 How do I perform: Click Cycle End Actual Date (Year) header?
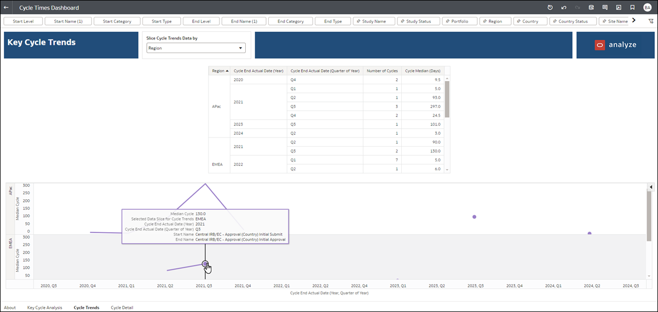[x=258, y=71]
